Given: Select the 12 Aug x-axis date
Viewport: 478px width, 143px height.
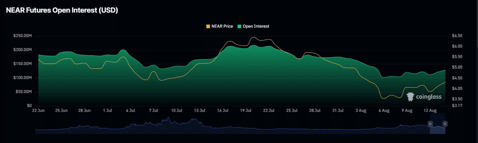Looking at the screenshot, I should click(430, 111).
